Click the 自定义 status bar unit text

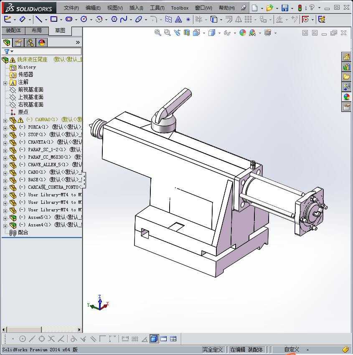click(292, 350)
